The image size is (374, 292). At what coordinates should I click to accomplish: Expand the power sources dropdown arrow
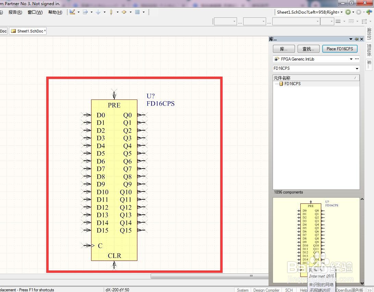(x=104, y=12)
